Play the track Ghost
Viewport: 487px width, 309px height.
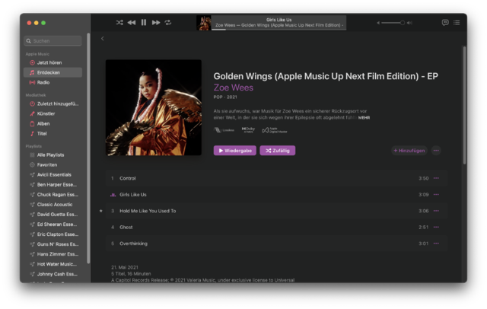point(276,227)
